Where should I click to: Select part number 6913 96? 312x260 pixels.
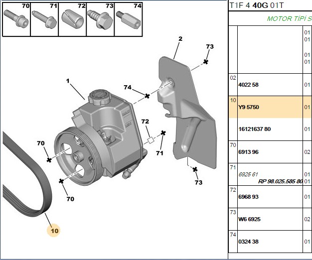coord(248,152)
